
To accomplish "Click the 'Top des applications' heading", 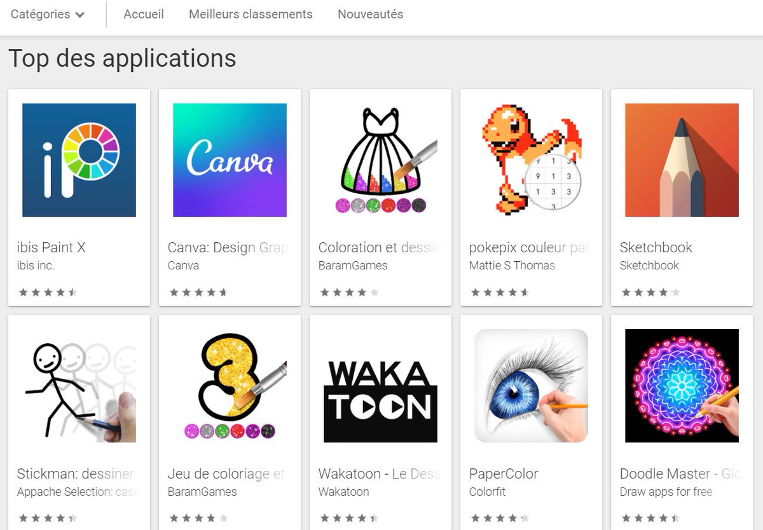I will click(122, 58).
